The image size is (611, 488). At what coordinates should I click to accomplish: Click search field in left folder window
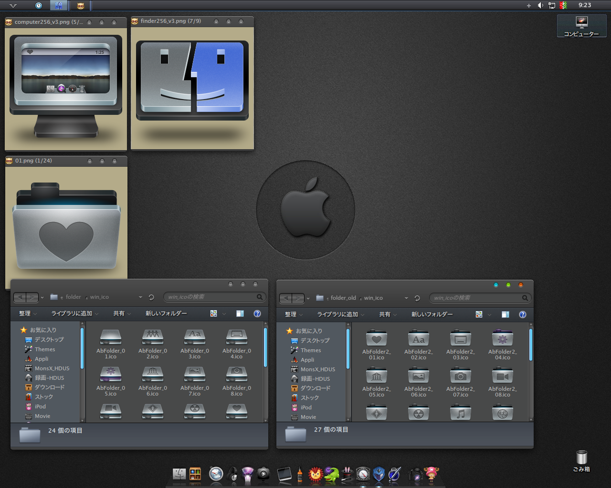pyautogui.click(x=214, y=297)
